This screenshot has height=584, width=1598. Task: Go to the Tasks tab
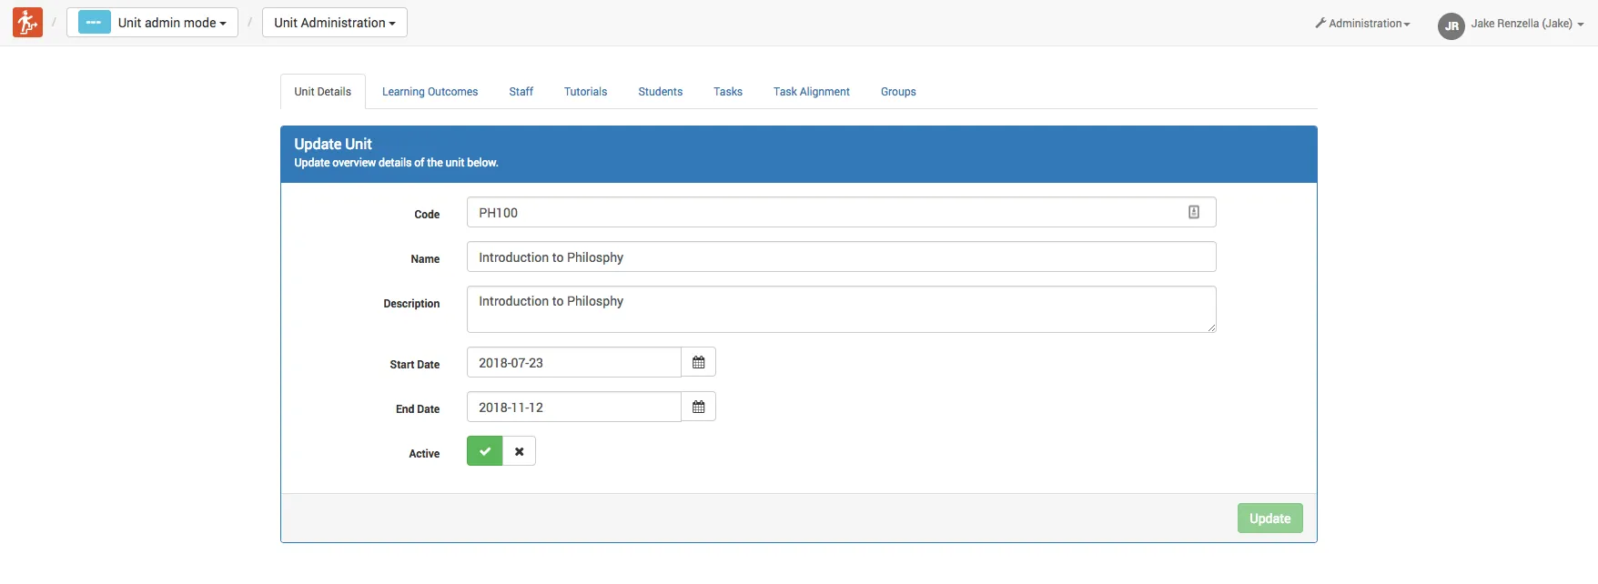[728, 92]
